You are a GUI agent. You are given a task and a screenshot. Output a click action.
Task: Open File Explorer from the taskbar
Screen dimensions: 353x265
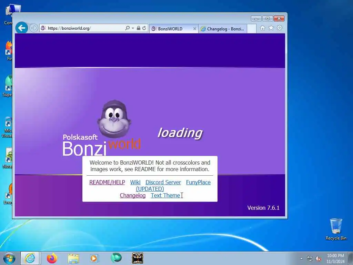pos(74,258)
